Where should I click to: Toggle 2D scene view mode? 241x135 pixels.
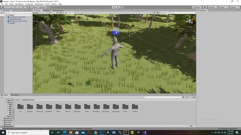coord(50,13)
